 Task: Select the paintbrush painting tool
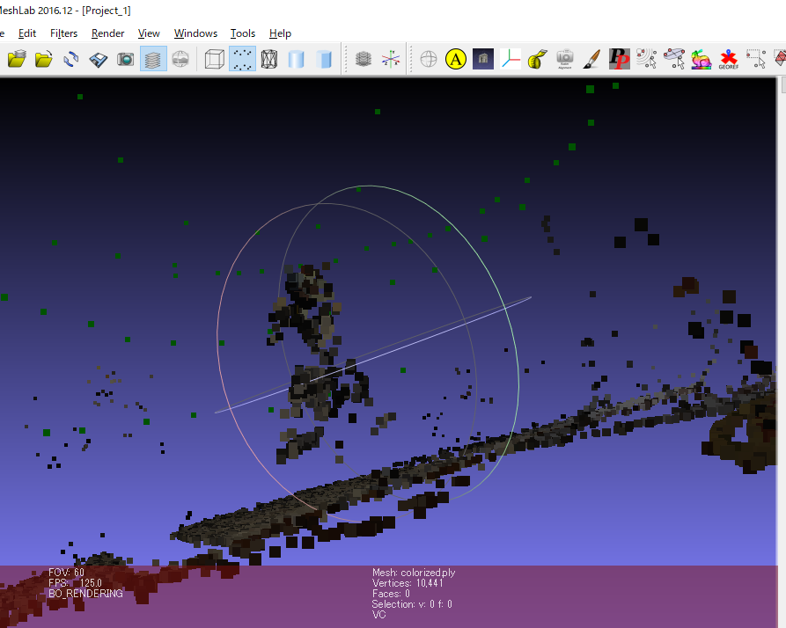592,59
